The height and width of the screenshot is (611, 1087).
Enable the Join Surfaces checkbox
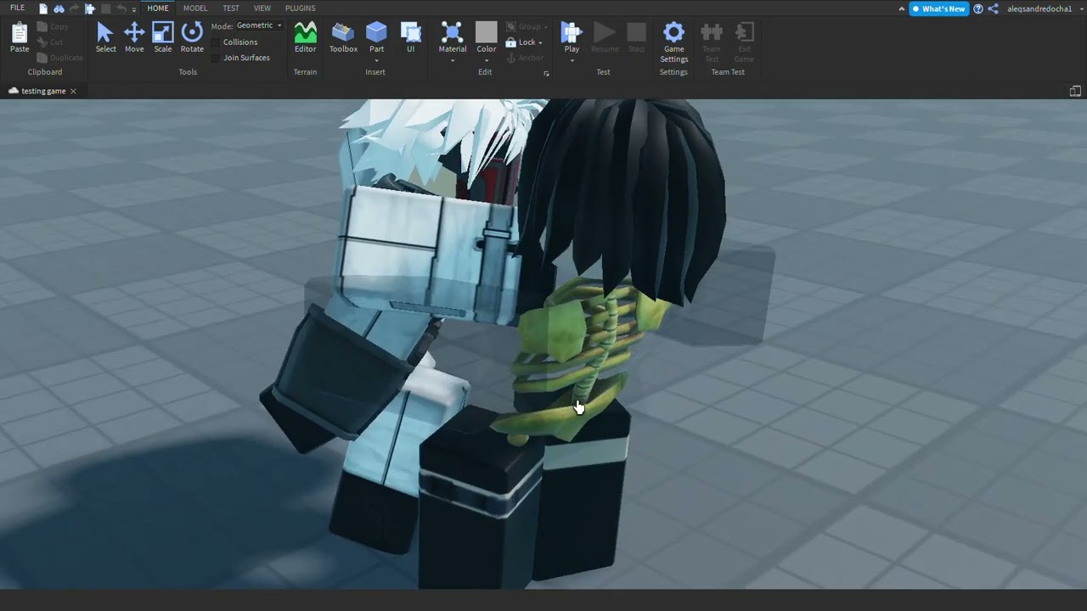coord(216,58)
